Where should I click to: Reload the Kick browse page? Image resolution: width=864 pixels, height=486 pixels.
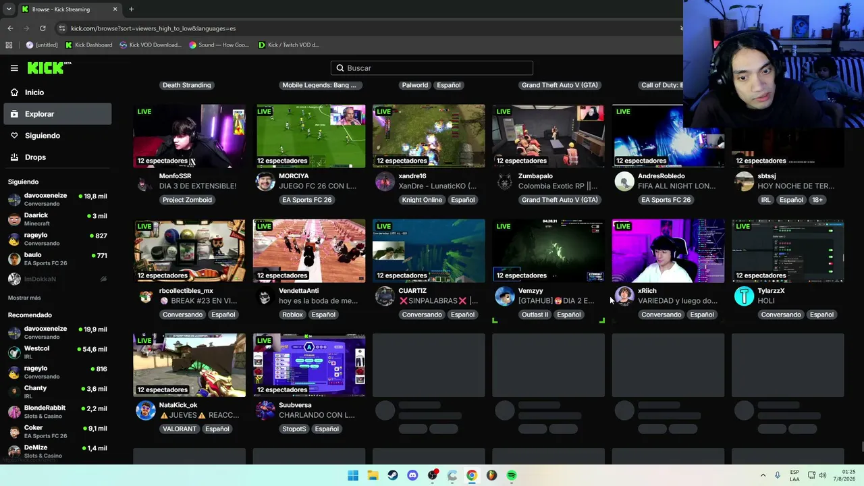pos(43,28)
